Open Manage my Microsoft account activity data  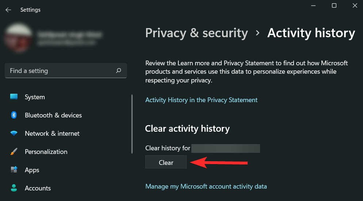click(206, 186)
